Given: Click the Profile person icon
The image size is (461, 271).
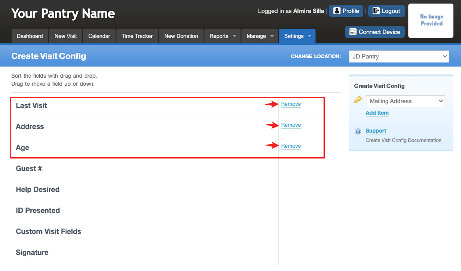Looking at the screenshot, I should tap(336, 11).
